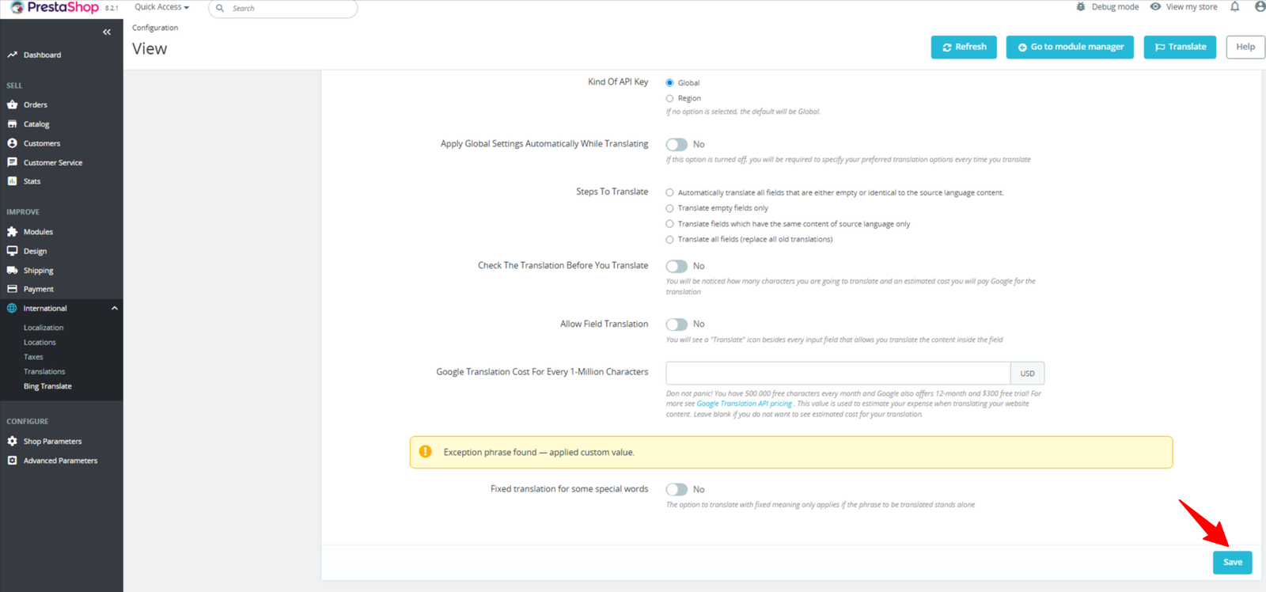This screenshot has height=592, width=1266.
Task: Turn on Allow Field Translation toggle
Action: click(677, 324)
